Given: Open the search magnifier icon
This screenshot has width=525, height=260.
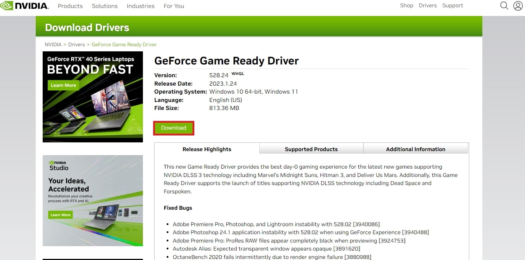Looking at the screenshot, I should (504, 5).
